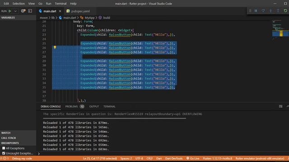Enable the All Exceptions breakpoint checkbox
Image resolution: width=289 pixels, height=162 pixels.
pos(4,148)
